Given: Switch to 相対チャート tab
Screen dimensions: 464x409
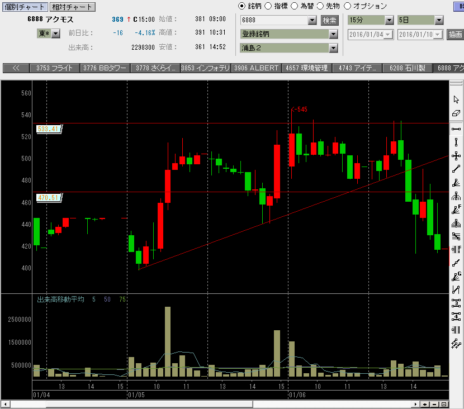Looking at the screenshot, I should pos(73,7).
